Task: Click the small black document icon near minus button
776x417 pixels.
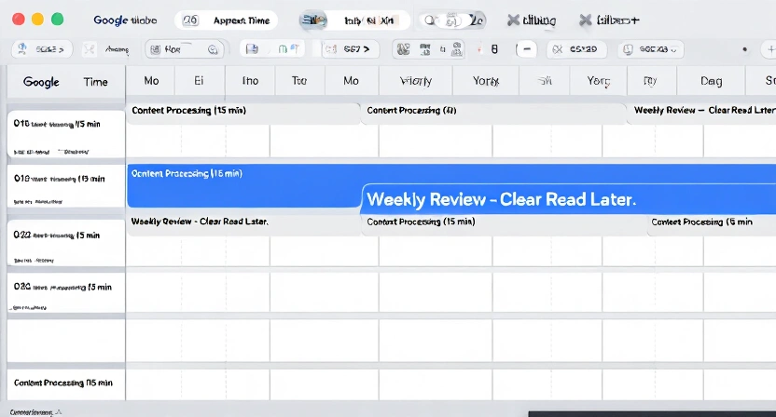Action: click(x=494, y=49)
